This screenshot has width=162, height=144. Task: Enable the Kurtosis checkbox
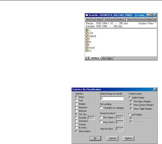[76, 124]
